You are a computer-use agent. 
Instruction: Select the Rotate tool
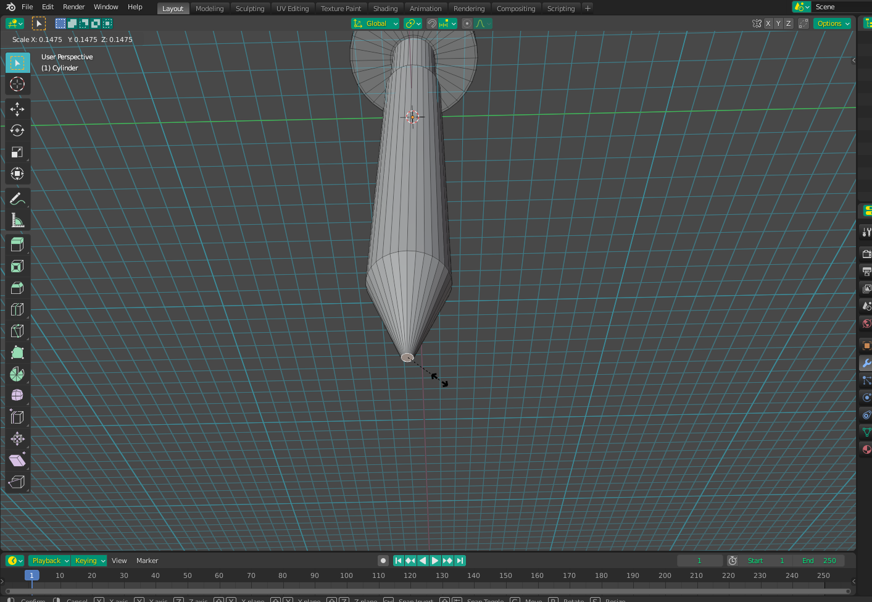click(17, 131)
